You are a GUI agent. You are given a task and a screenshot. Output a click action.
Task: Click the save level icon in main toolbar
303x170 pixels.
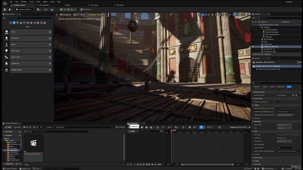(5, 9)
